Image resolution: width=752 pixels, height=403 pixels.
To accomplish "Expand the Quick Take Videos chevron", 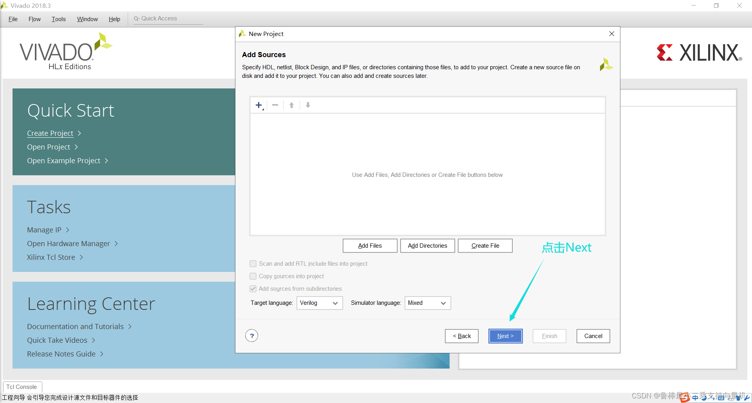I will click(94, 340).
